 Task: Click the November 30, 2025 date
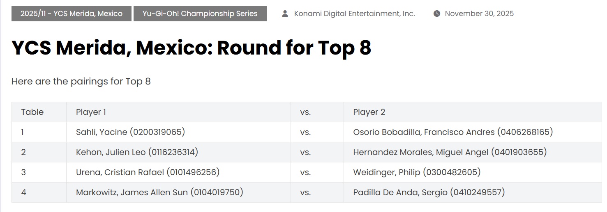point(479,14)
